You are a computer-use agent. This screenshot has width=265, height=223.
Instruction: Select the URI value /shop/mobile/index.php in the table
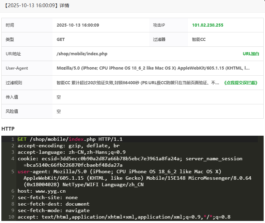point(82,54)
